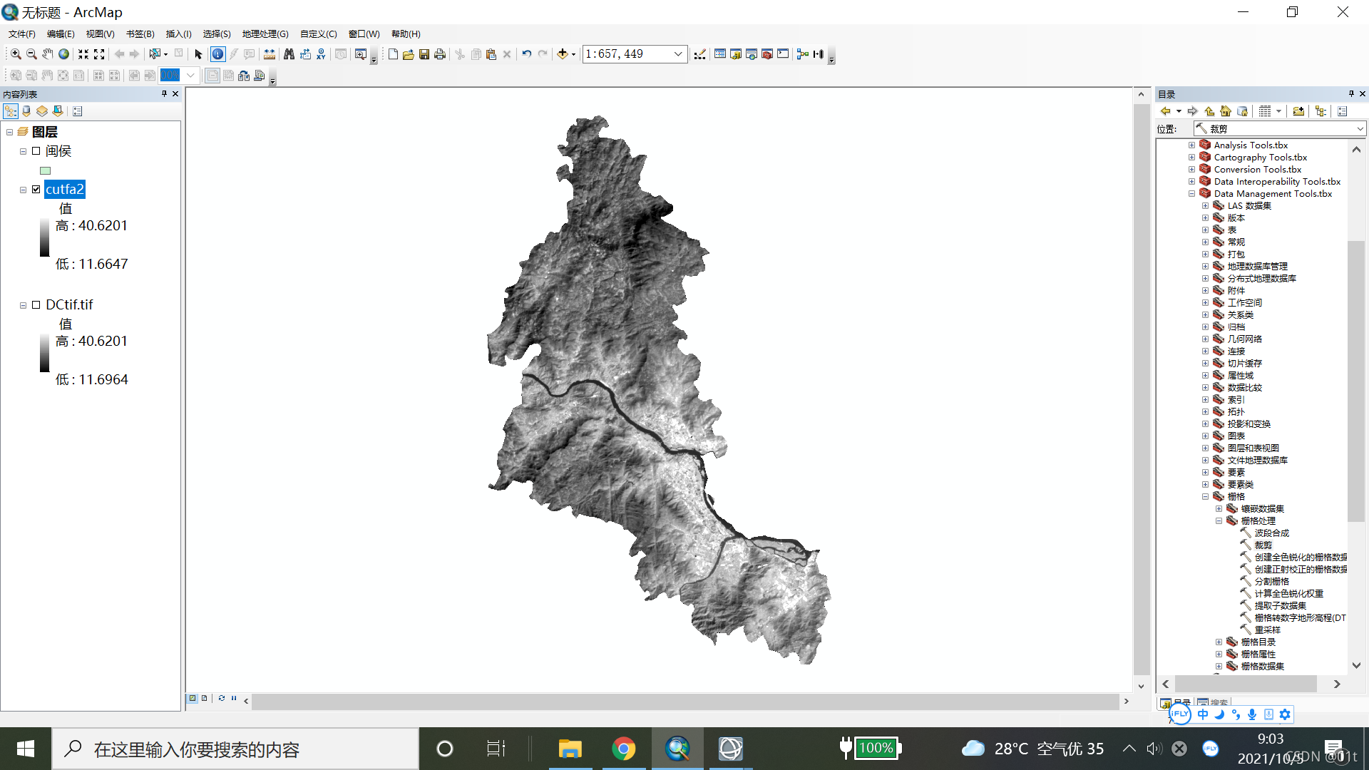
Task: Open the Catalog window toolbar icon
Action: (x=736, y=54)
